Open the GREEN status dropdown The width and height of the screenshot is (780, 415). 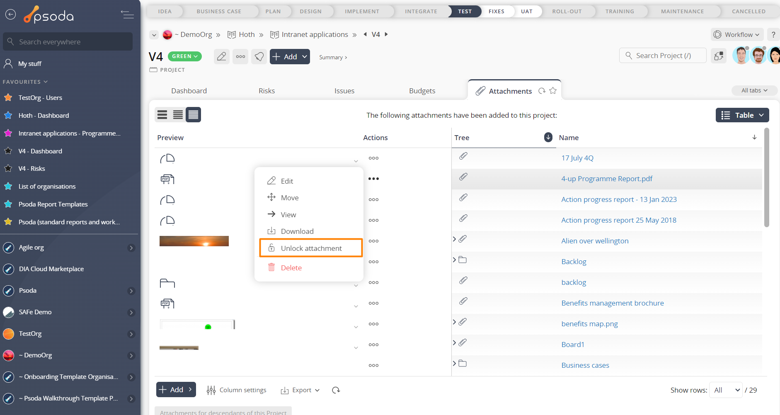(x=185, y=56)
